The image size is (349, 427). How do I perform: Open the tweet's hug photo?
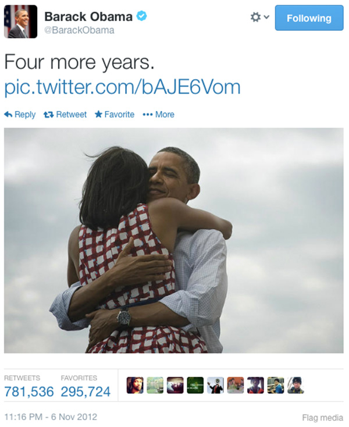point(174,240)
